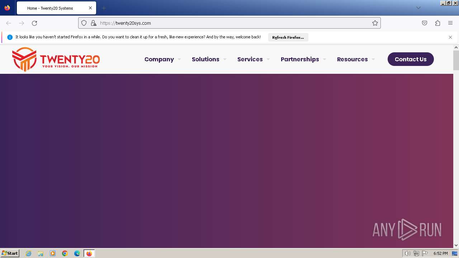Save page to Pocket
The image size is (459, 258).
coord(425,23)
